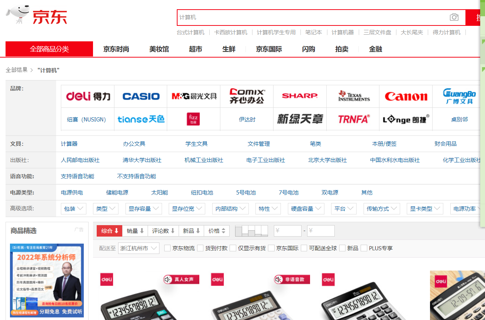
Task: Select the fizz 飞兹 brand logo
Action: (193, 119)
